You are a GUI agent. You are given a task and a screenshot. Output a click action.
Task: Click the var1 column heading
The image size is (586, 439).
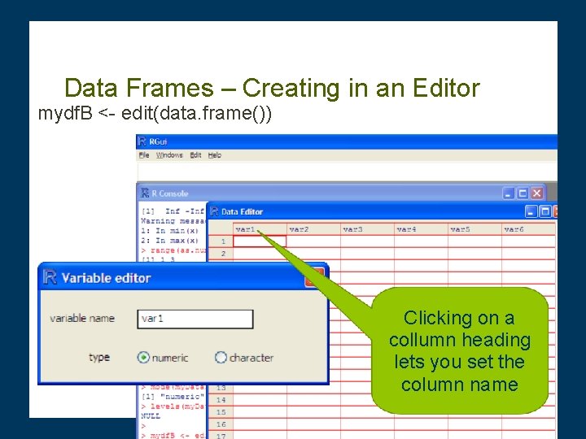(260, 229)
